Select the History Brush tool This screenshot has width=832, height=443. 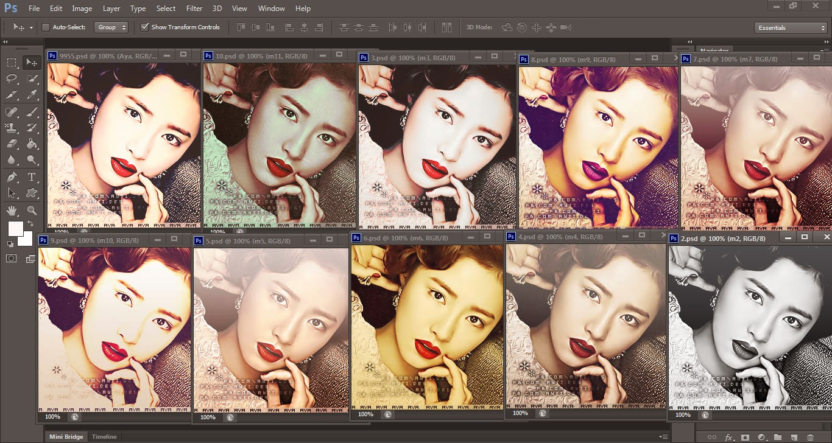tap(32, 128)
